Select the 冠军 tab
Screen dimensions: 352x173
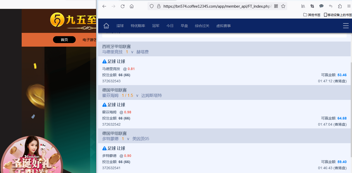(156, 26)
